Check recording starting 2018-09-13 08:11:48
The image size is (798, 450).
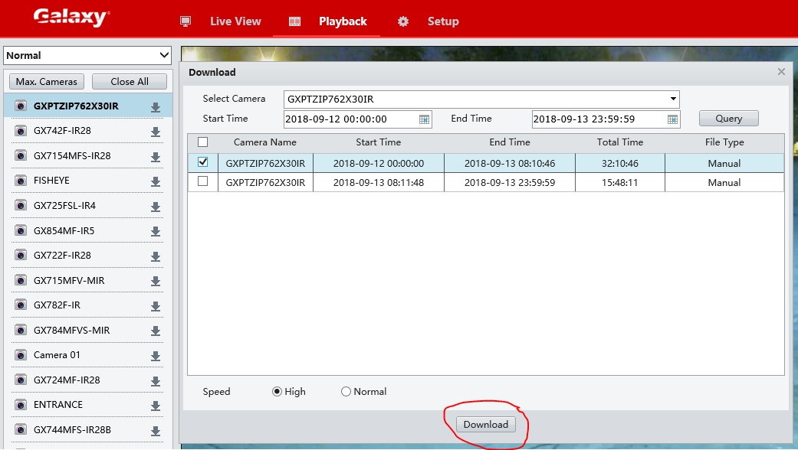[x=202, y=181]
